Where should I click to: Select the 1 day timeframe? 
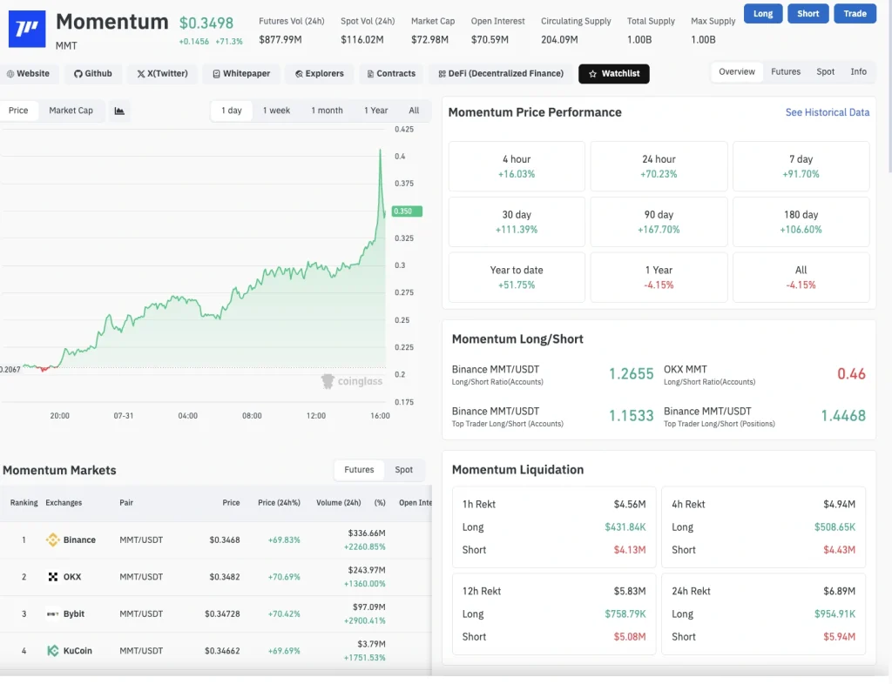tap(232, 111)
